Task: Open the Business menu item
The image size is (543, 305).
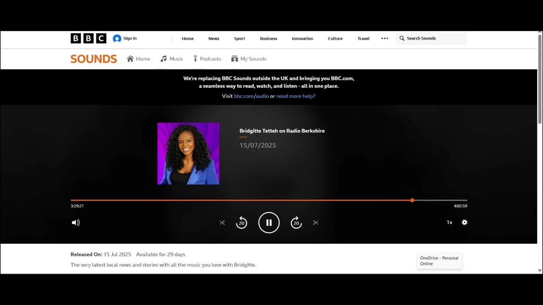Action: coord(269,39)
